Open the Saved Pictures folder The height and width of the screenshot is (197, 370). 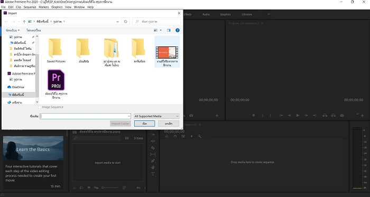click(x=56, y=51)
